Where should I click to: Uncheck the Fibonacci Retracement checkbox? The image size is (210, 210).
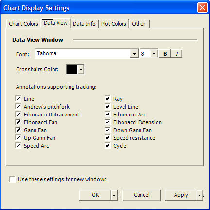click(x=18, y=115)
